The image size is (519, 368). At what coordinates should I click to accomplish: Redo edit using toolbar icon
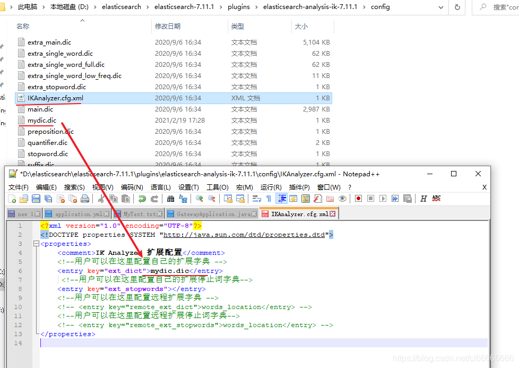154,199
